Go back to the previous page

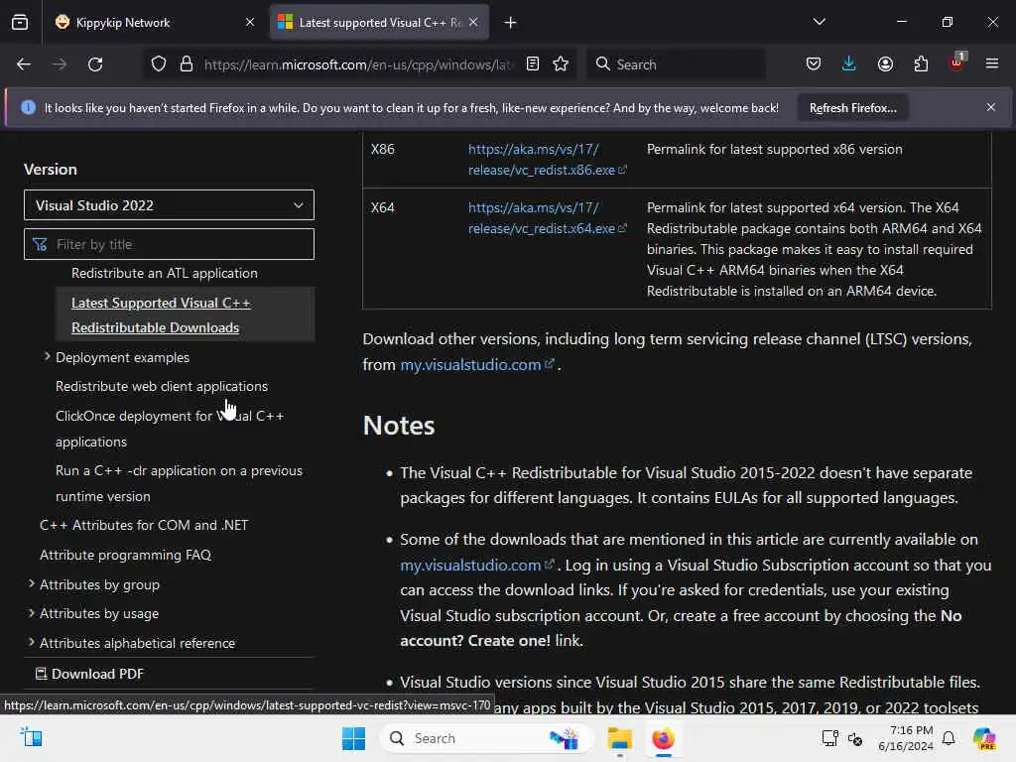coord(24,64)
